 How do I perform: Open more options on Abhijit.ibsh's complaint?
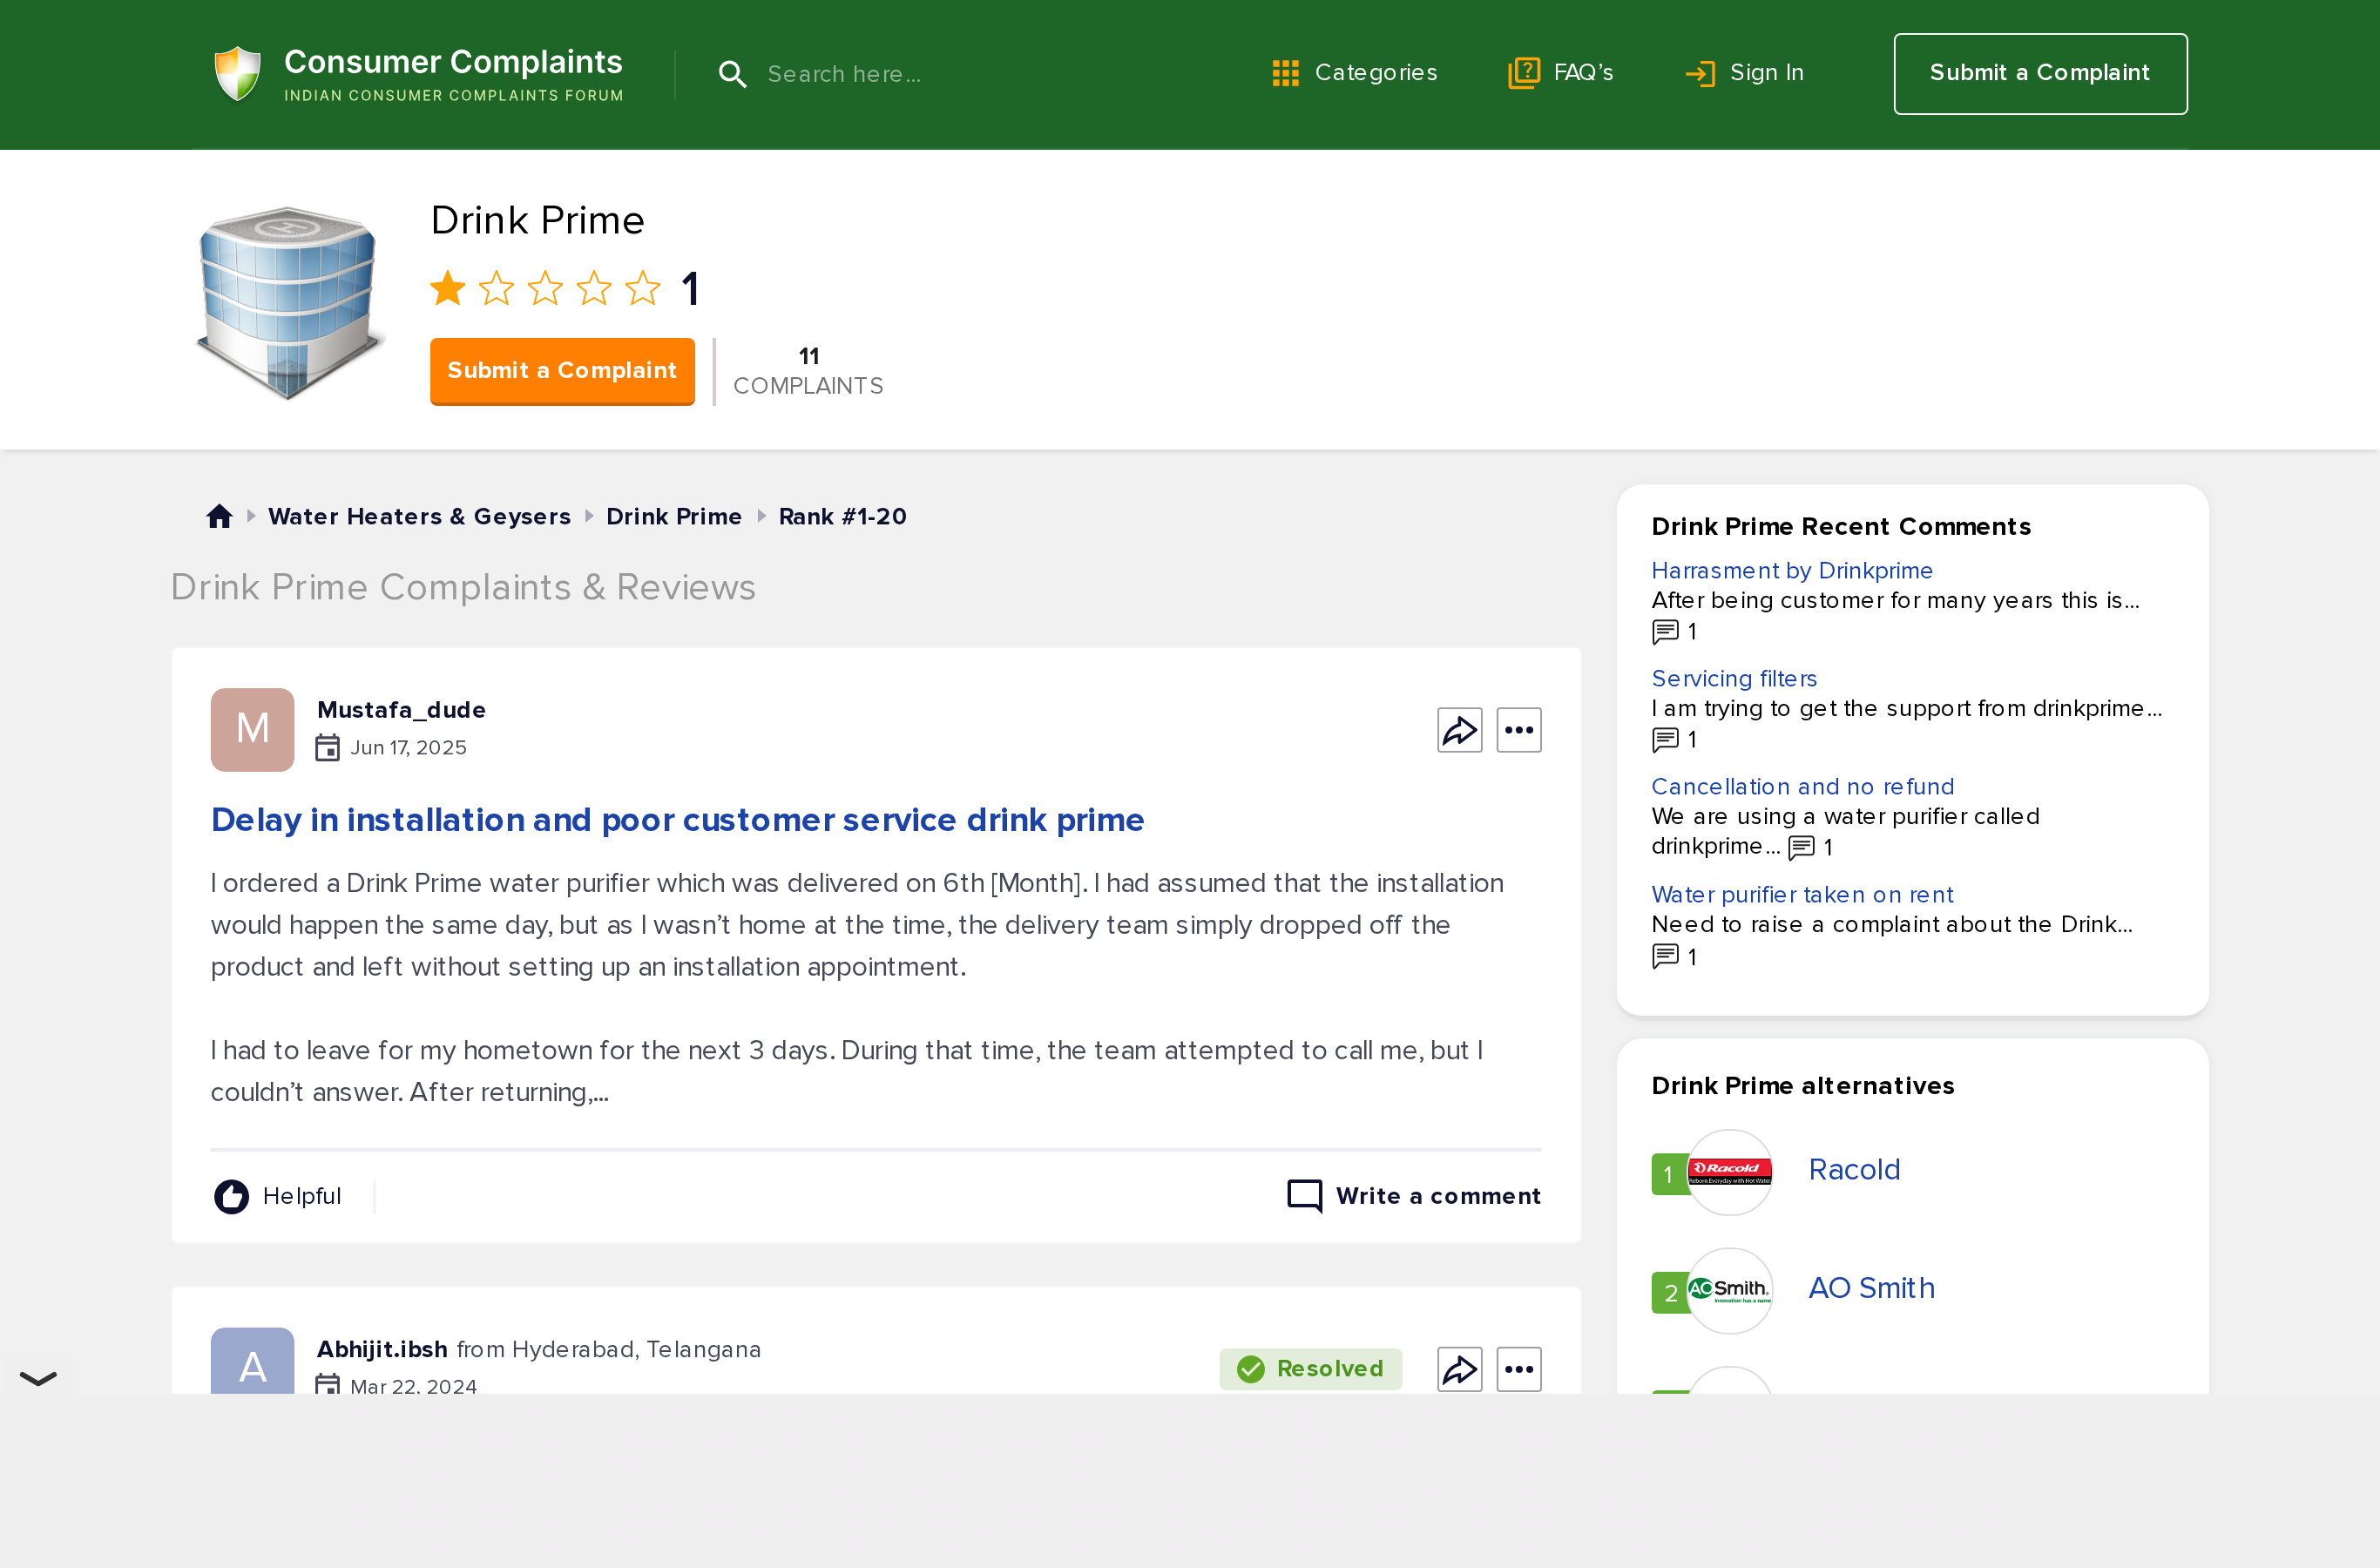point(1518,1369)
